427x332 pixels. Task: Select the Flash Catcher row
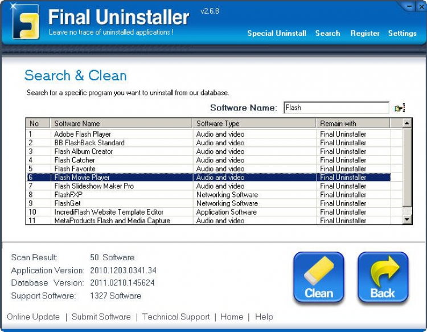coord(208,160)
